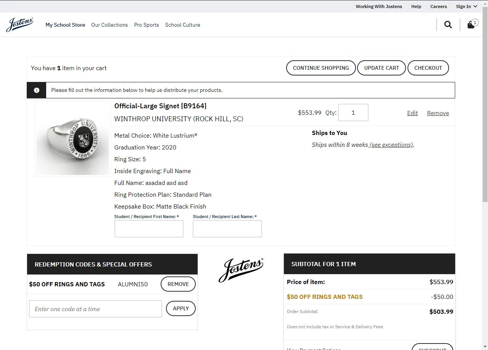
Task: Click Checkout button at the top of the cart
Action: click(x=428, y=68)
